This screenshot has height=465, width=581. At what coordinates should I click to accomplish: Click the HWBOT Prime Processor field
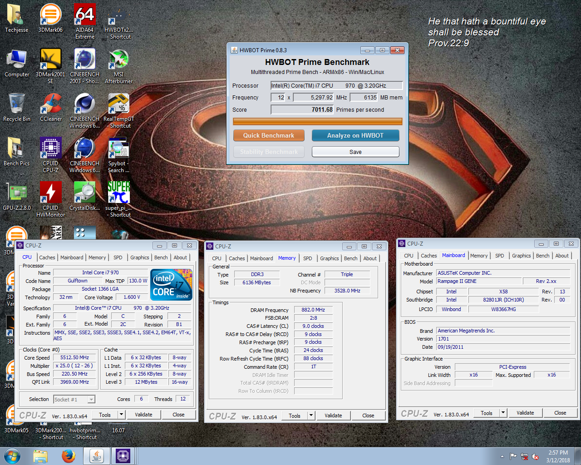pos(336,85)
